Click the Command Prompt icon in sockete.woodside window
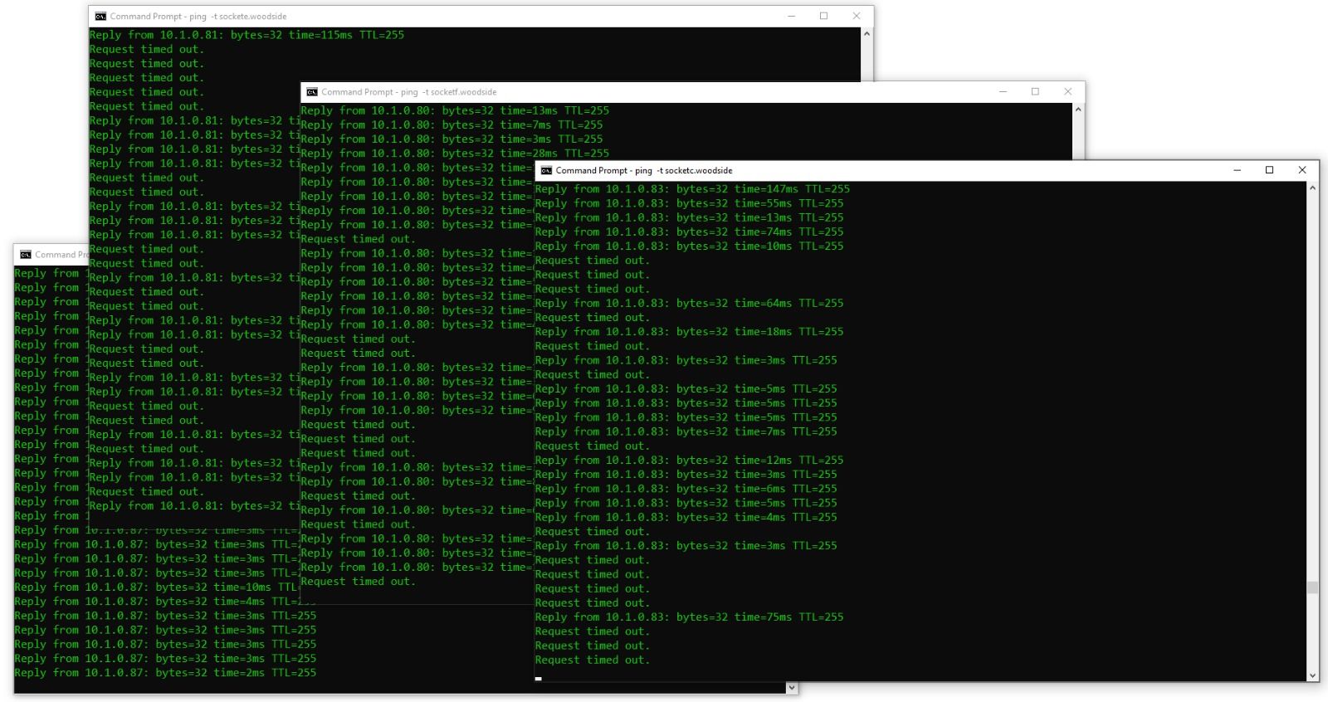This screenshot has width=1328, height=702. click(100, 17)
